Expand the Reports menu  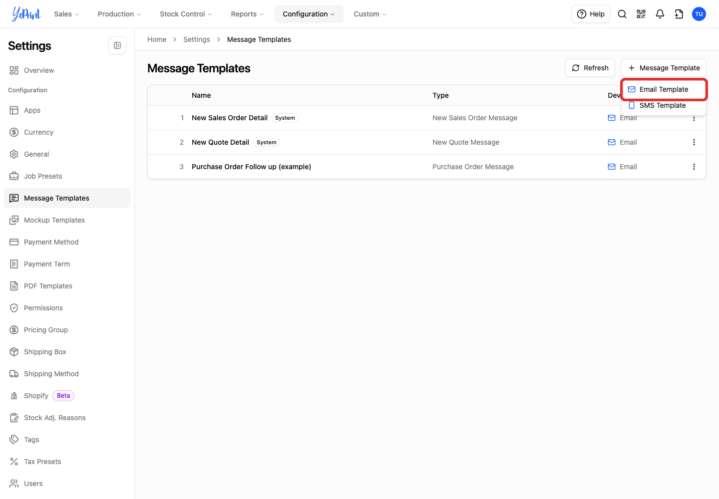[247, 14]
